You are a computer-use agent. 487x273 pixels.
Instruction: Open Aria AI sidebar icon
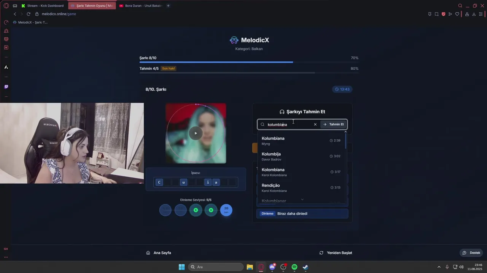point(6,67)
